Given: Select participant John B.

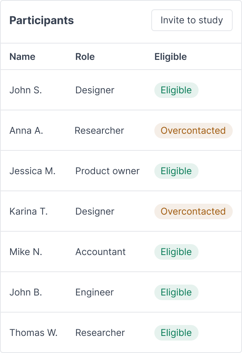Looking at the screenshot, I should 25,292.
